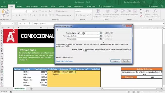The image size is (165, 93).
Task: Click into the Valor_si_verdadero field
Action: pos(88,36)
